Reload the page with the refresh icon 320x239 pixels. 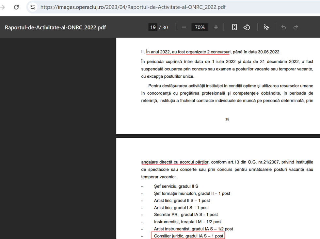[x=16, y=7]
